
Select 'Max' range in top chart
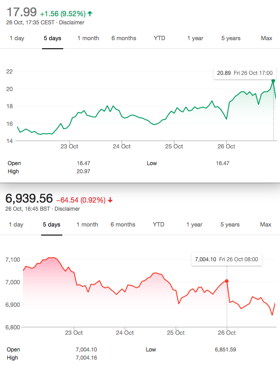266,38
